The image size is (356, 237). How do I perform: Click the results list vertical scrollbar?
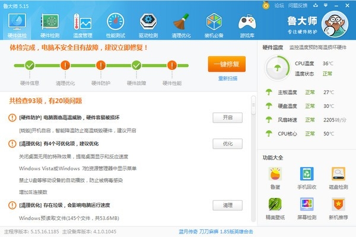click(253, 158)
